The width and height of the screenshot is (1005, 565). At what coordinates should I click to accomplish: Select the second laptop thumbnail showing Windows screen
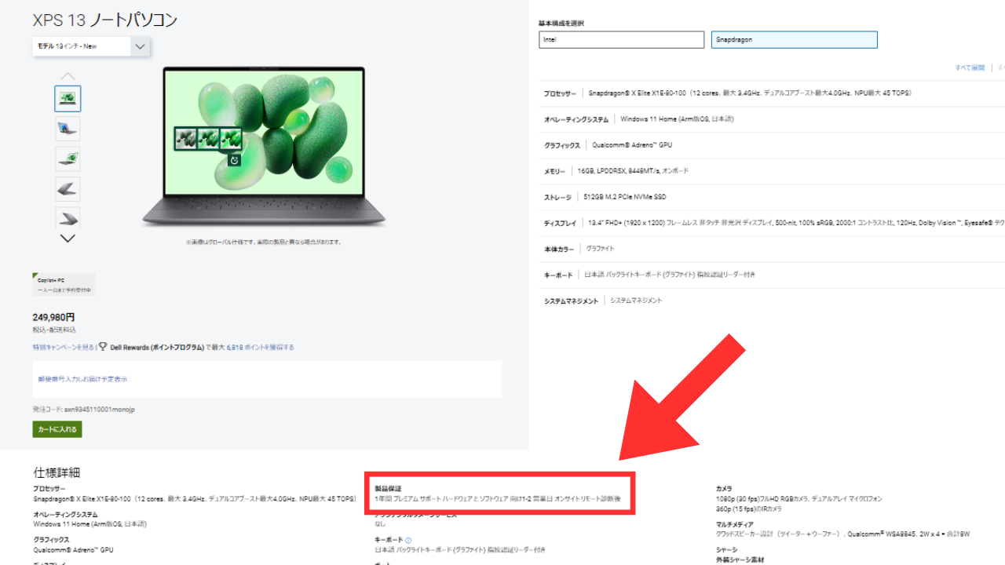point(68,128)
